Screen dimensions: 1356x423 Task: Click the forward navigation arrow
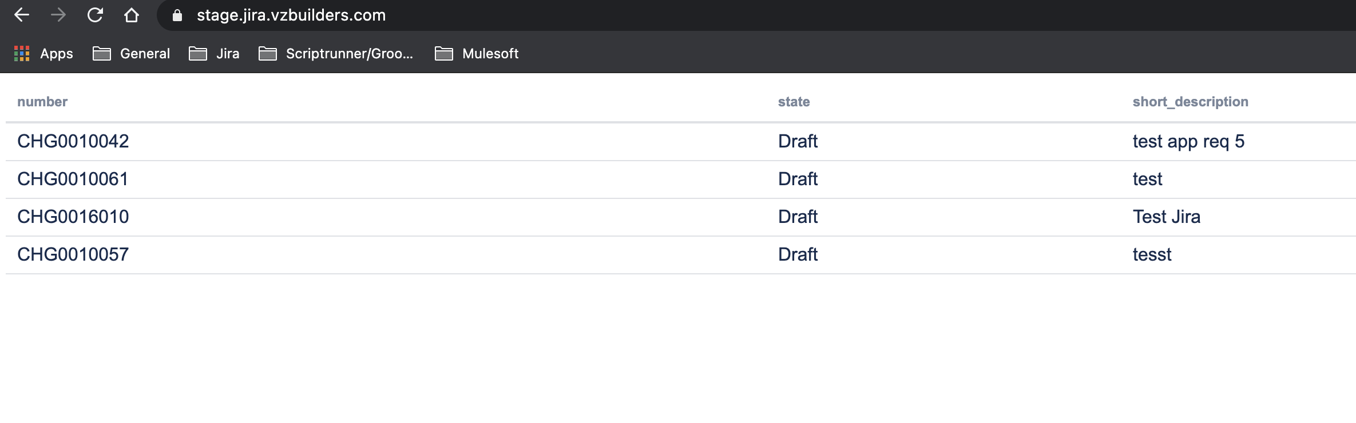(x=58, y=15)
